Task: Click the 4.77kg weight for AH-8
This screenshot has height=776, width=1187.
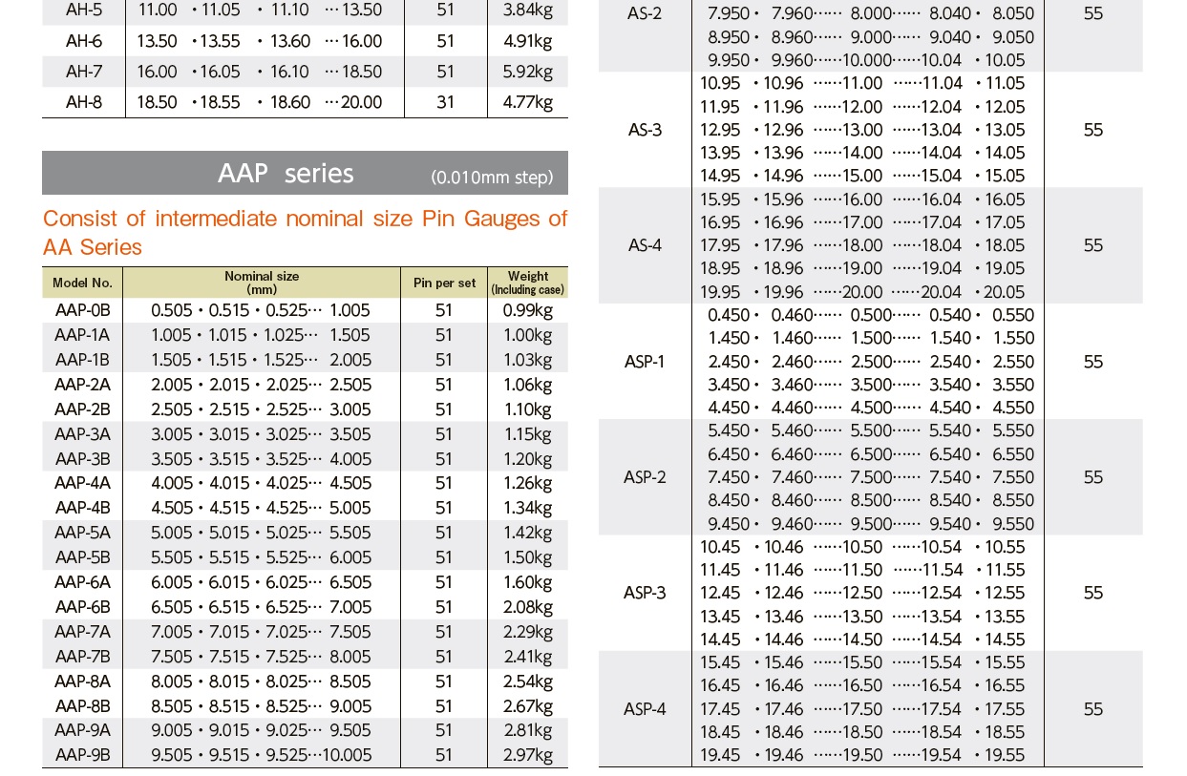Action: [x=528, y=102]
